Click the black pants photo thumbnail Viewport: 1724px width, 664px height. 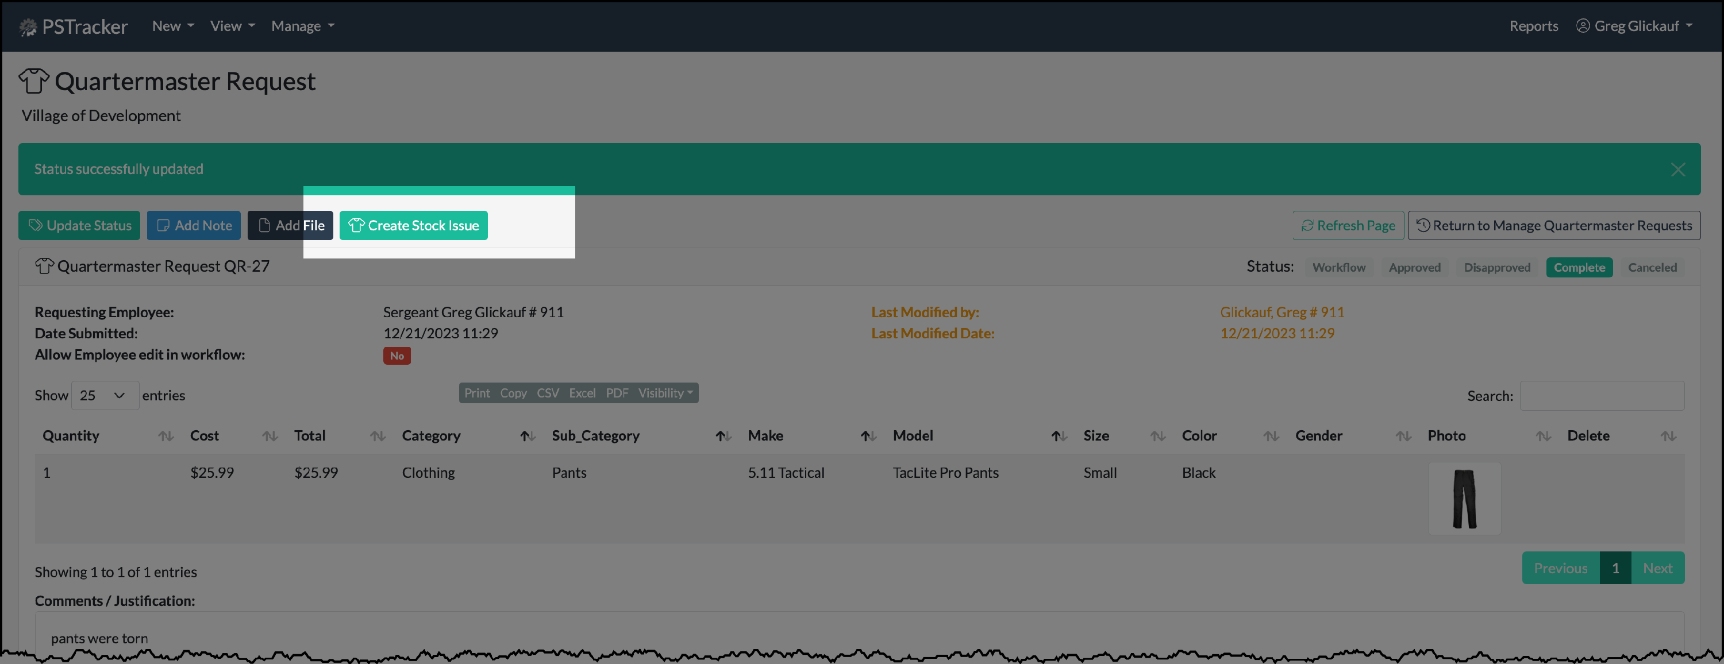[1464, 498]
